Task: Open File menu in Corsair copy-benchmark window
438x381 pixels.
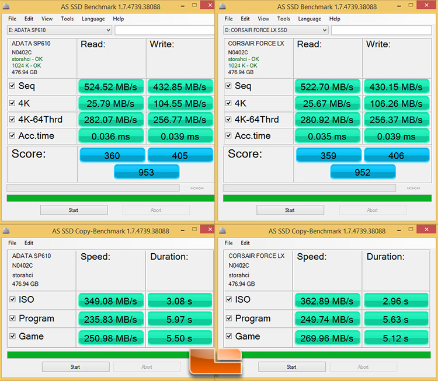Action: tap(228, 243)
